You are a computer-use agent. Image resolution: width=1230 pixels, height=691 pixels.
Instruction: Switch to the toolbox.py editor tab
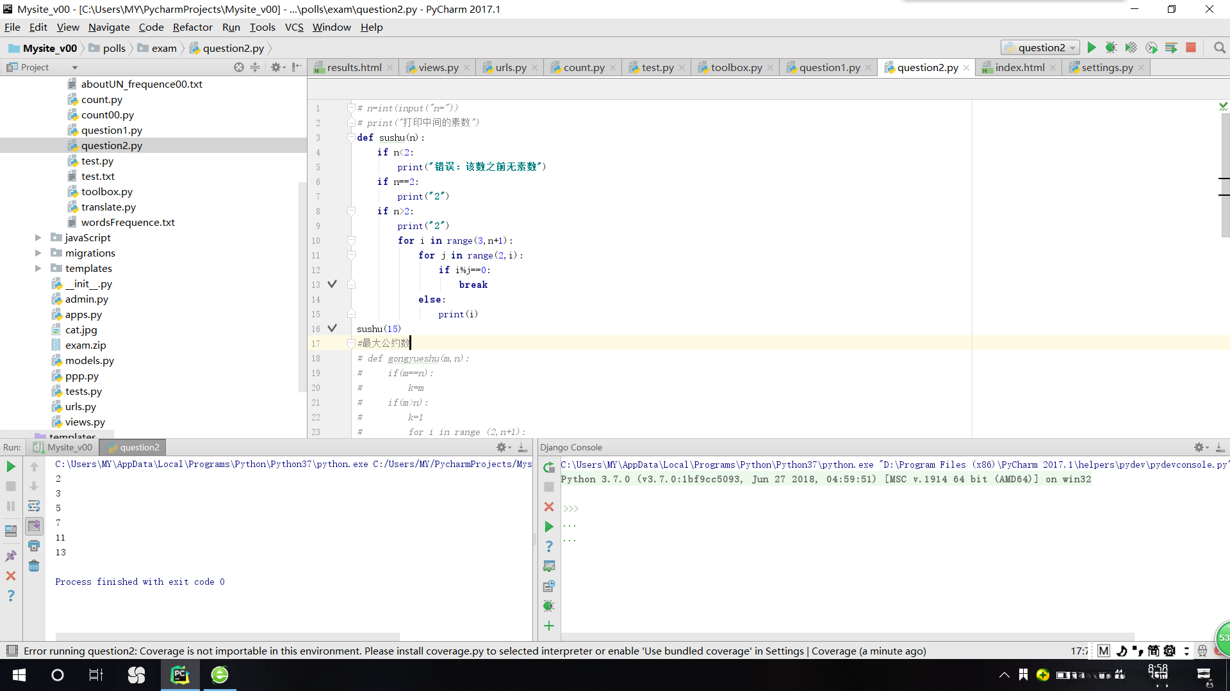736,68
